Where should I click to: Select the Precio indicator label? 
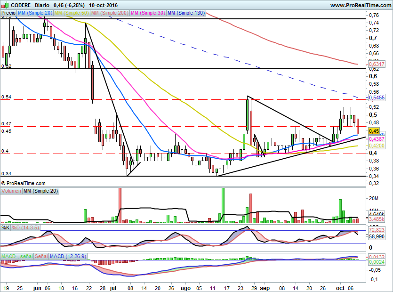click(x=8, y=13)
